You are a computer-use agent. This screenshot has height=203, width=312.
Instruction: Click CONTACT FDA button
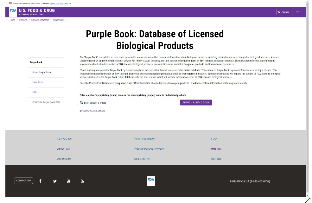point(24,181)
